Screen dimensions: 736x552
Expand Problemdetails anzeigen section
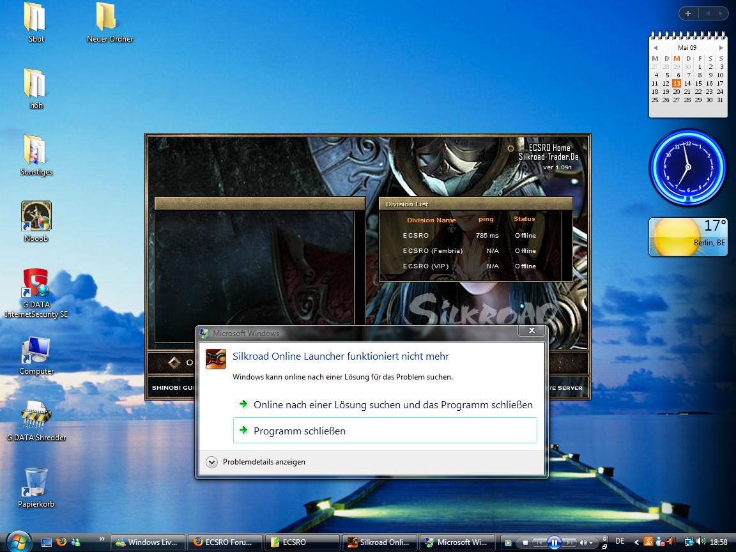[213, 462]
